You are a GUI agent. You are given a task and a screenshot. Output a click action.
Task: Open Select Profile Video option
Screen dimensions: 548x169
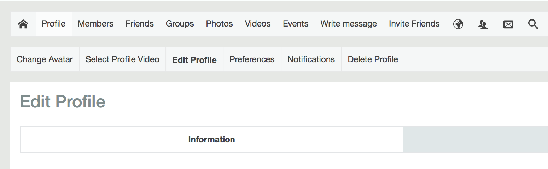122,59
